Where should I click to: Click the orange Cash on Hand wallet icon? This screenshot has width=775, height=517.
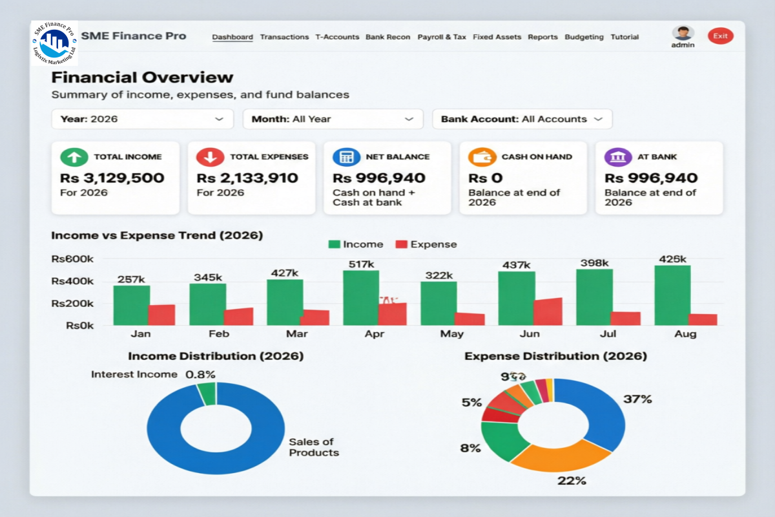482,156
